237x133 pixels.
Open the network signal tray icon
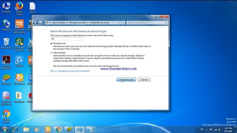[216, 130]
